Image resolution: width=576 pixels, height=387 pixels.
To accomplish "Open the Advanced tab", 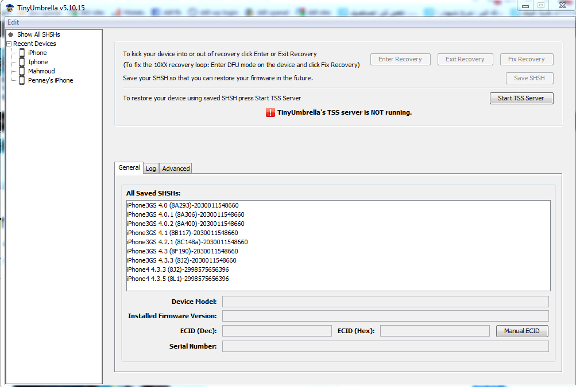I will pos(176,169).
